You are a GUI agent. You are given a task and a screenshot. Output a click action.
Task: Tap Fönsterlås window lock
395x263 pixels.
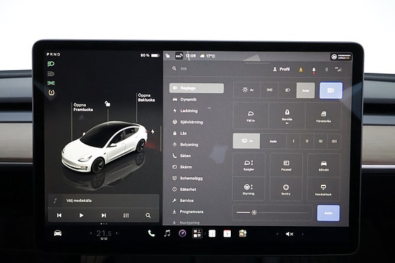tap(324, 116)
